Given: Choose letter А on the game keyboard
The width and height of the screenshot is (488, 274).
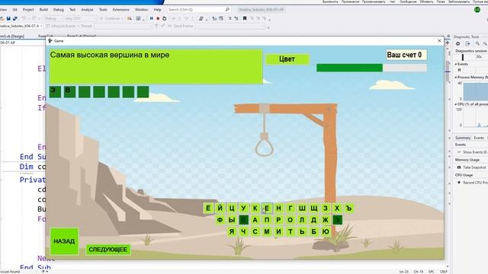Looking at the screenshot, I should pyautogui.click(x=255, y=220).
